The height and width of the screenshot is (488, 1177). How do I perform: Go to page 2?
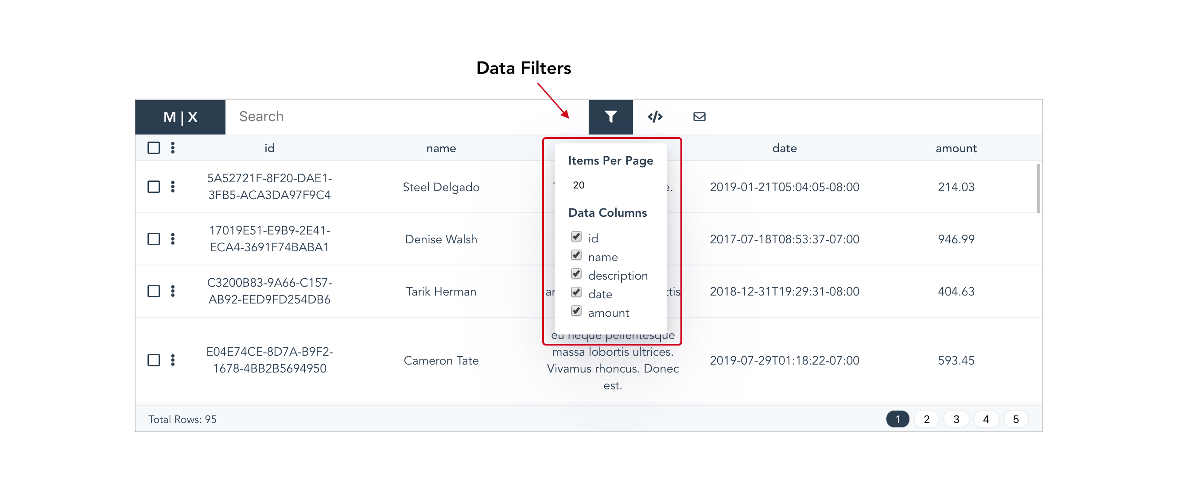pyautogui.click(x=927, y=419)
